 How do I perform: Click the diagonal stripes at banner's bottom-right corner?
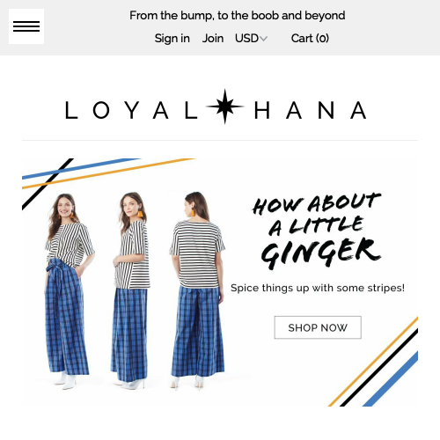(373, 362)
